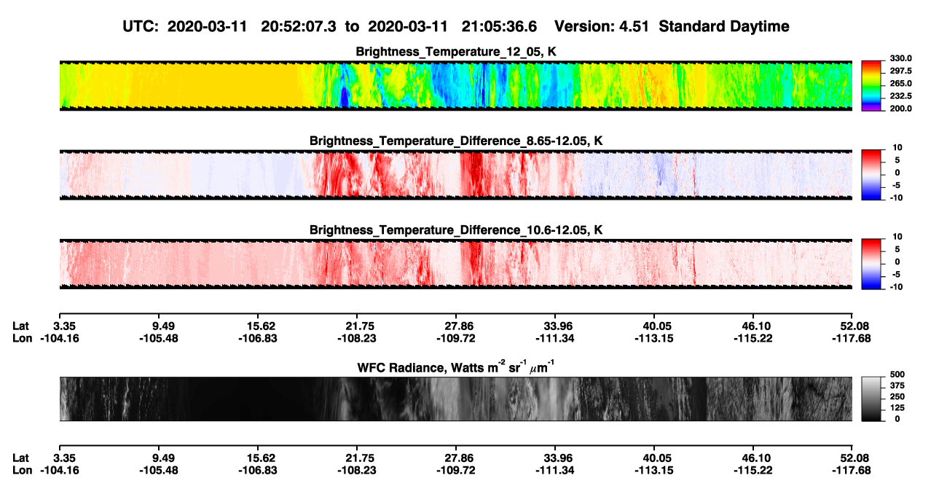Click the Lat label on the bottom axis
This screenshot has width=947, height=486.
click(21, 458)
